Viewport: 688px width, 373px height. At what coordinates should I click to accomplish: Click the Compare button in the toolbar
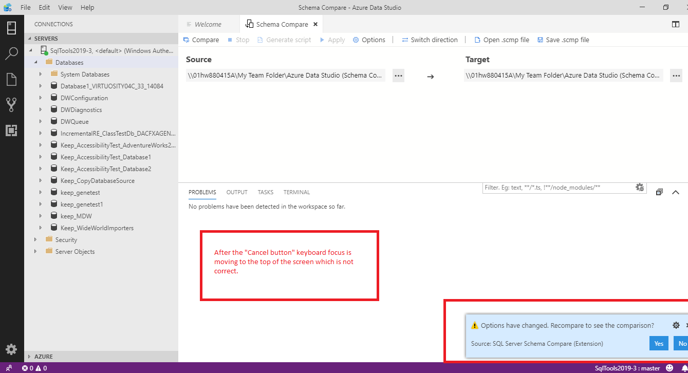201,40
